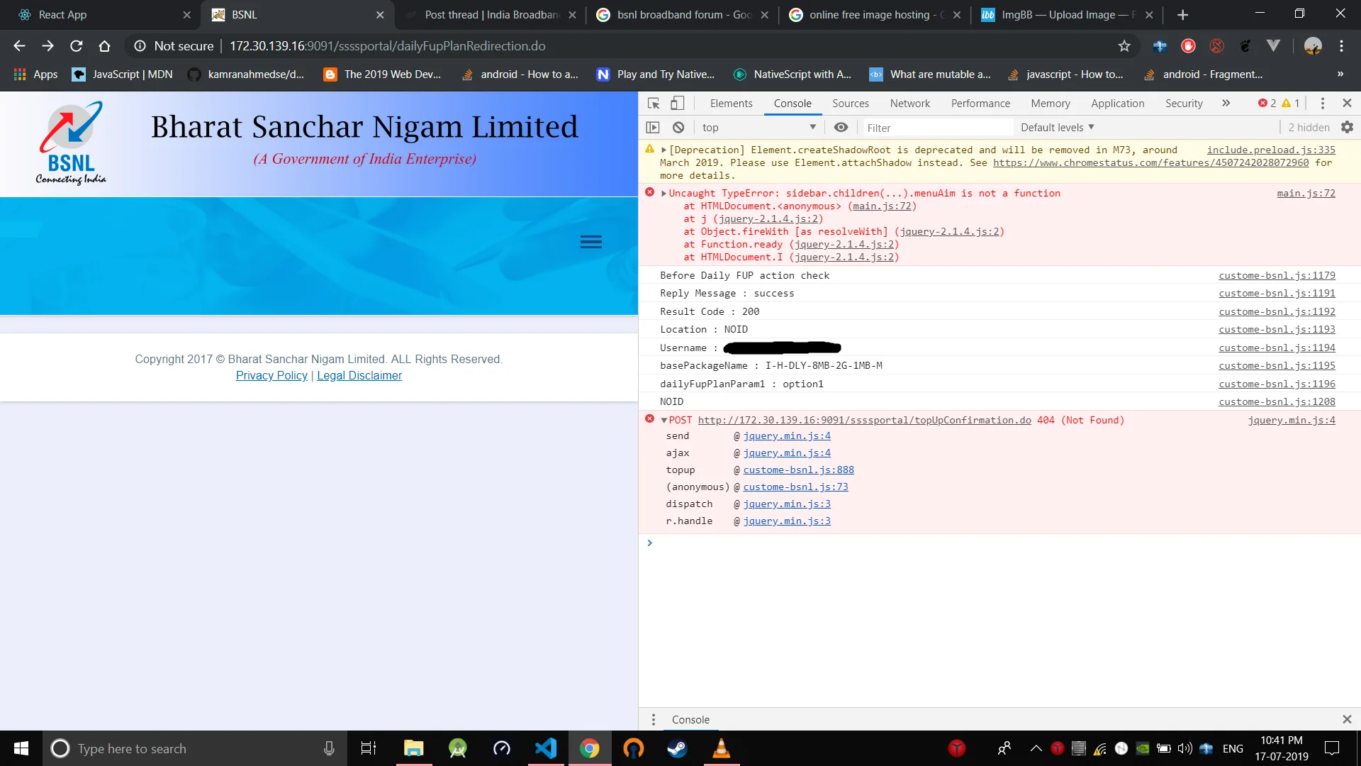Collapse the POST 404 error details

tap(664, 421)
